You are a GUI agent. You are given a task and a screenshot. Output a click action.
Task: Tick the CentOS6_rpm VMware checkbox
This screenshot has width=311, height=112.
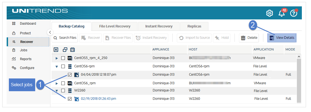pyautogui.click(x=63, y=83)
